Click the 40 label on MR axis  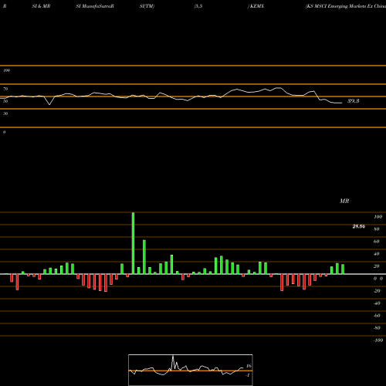[x=377, y=254]
